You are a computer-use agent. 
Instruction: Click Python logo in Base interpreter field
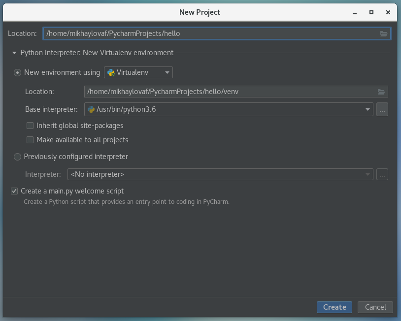91,109
